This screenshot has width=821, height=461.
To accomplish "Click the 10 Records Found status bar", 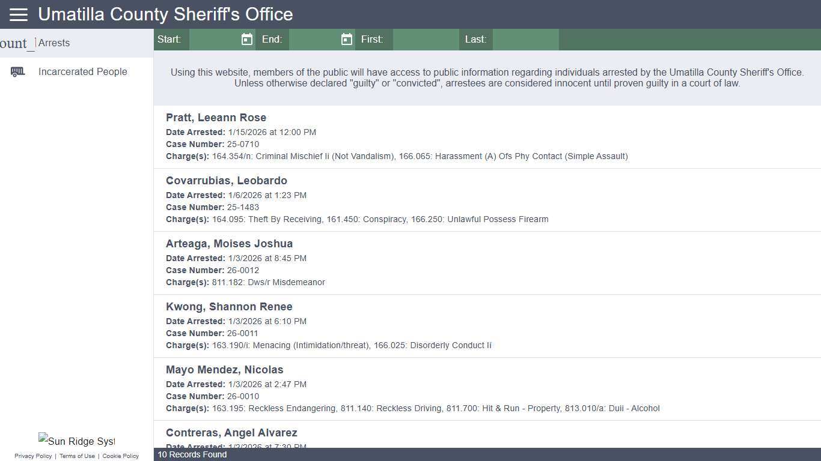I will point(192,454).
